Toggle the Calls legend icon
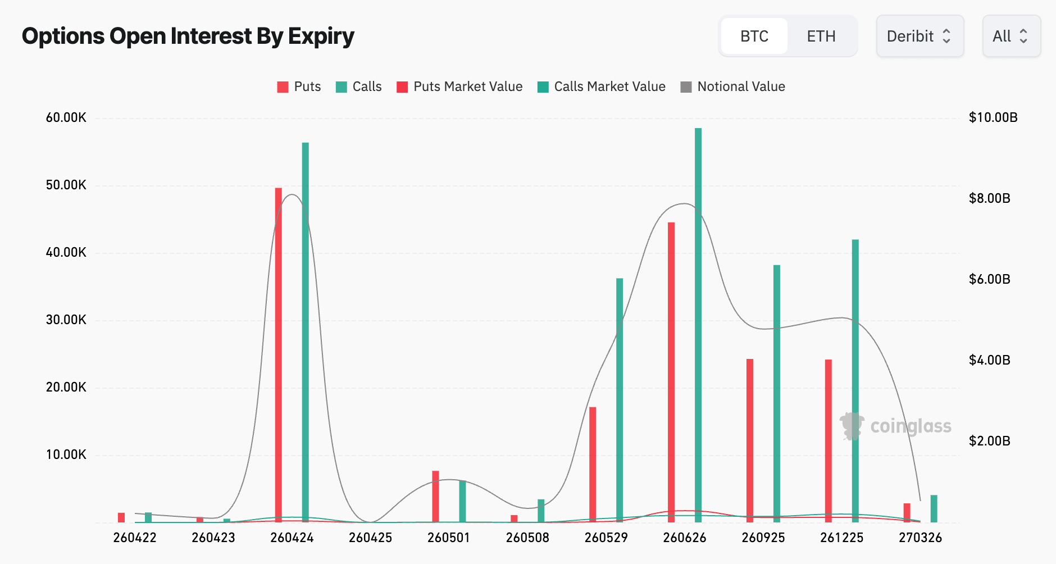The width and height of the screenshot is (1056, 564). pos(340,87)
